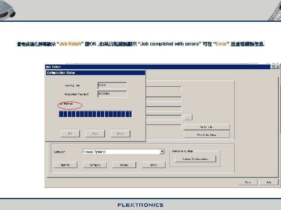The height and width of the screenshot is (210, 281).
Task: Click the Abort button in Optimization Status
Action: coord(120,133)
